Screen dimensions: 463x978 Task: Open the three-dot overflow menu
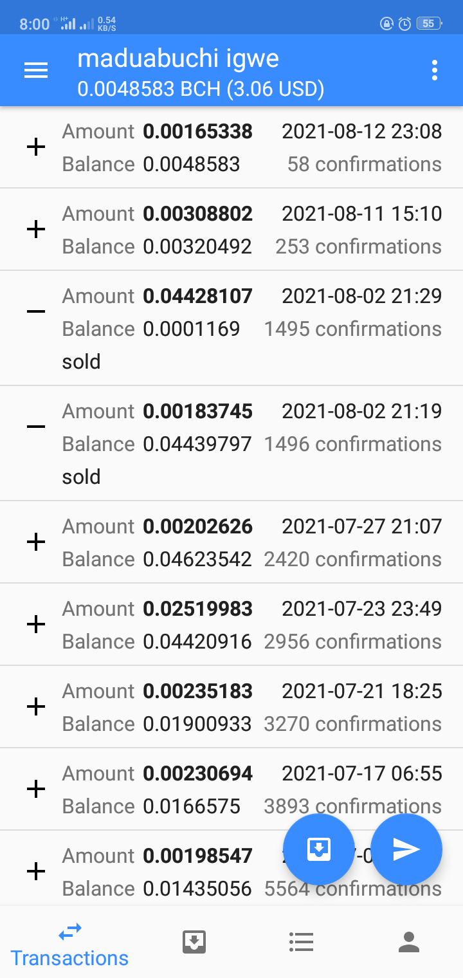[x=435, y=71]
